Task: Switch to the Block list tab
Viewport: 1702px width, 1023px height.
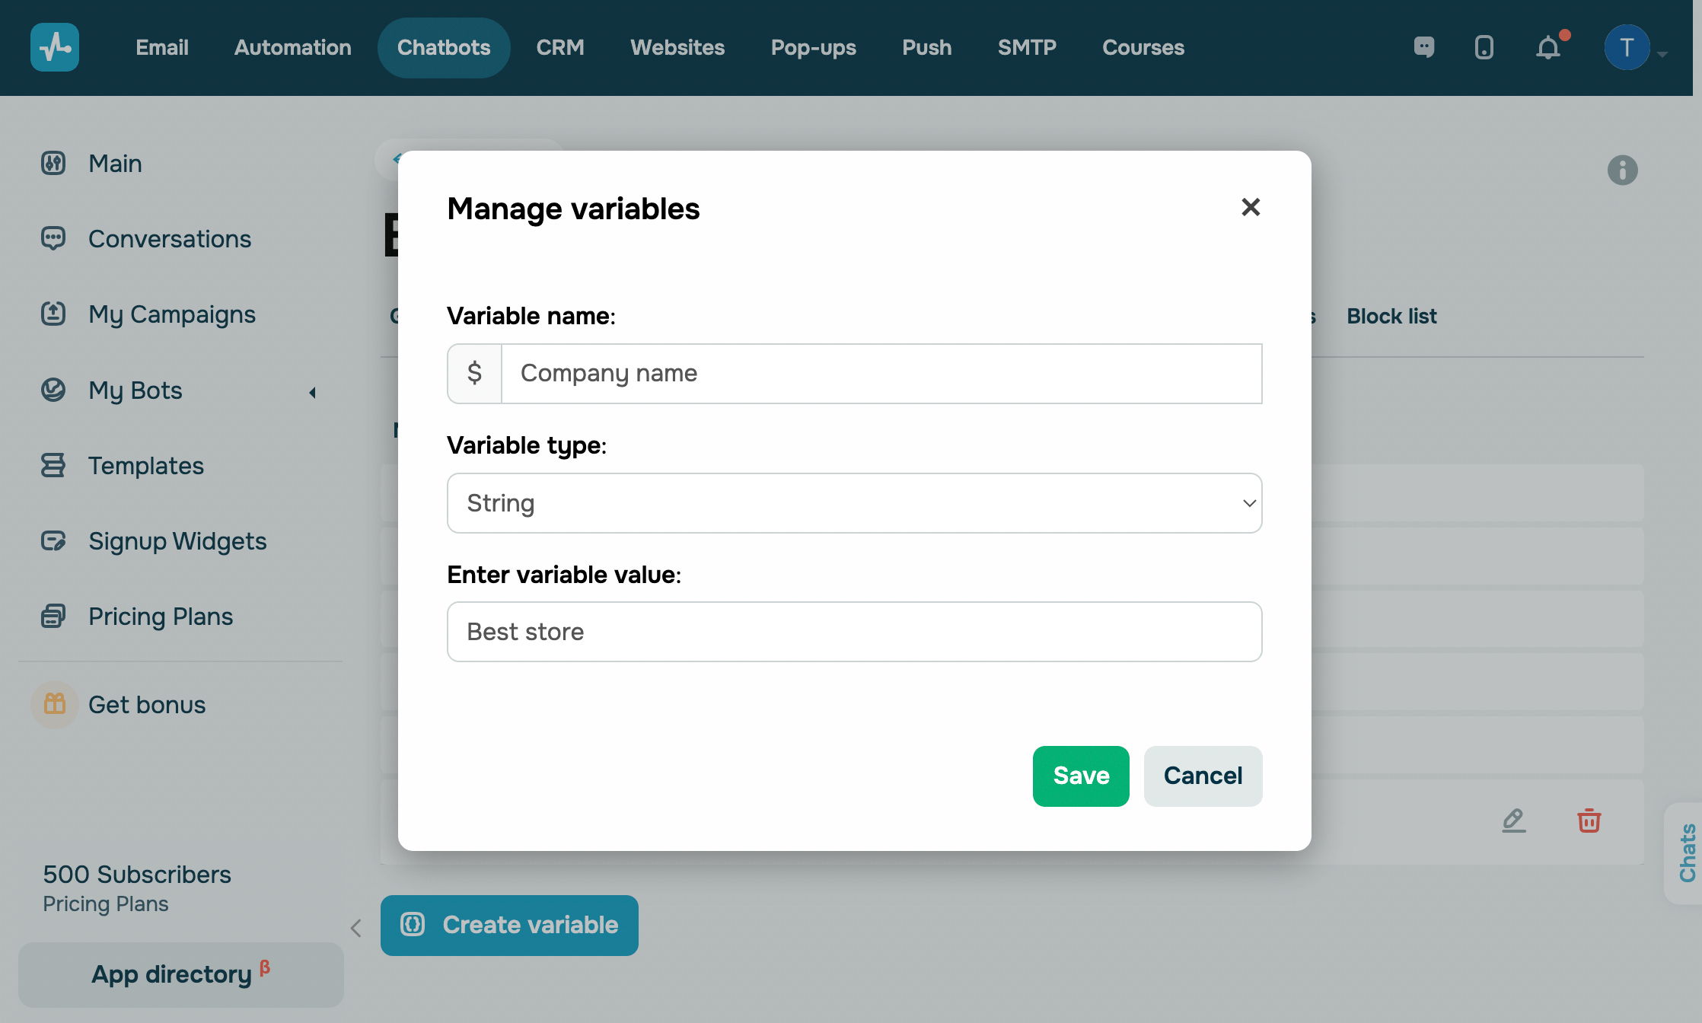Action: click(1391, 316)
